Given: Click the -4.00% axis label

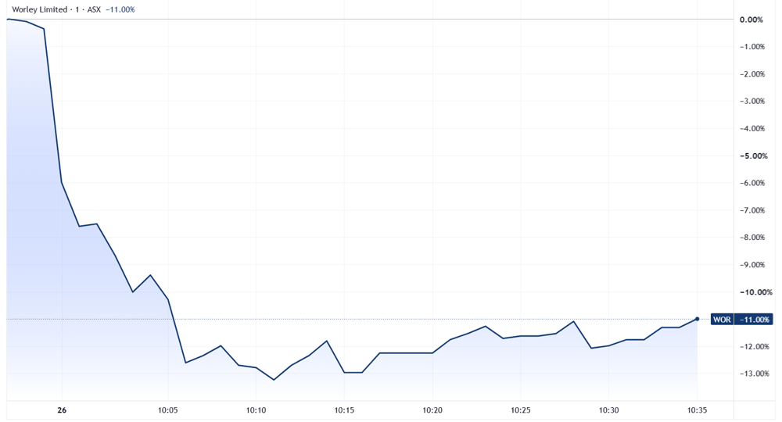Looking at the screenshot, I should pyautogui.click(x=751, y=128).
